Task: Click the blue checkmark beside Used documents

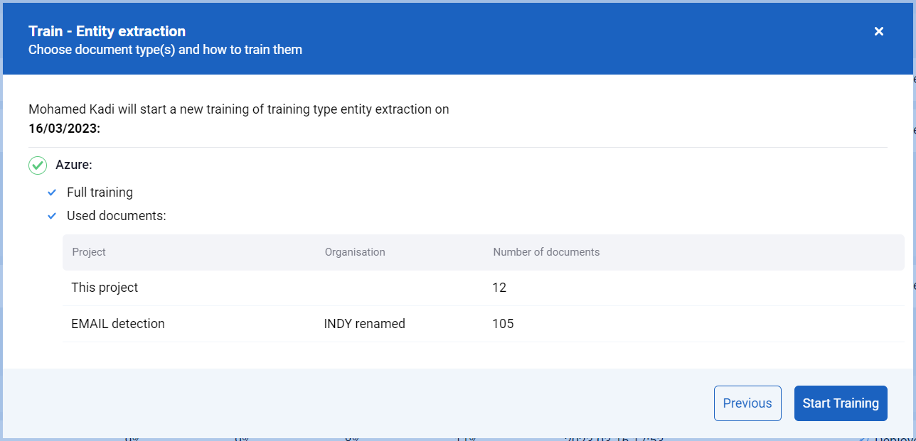Action: [52, 216]
